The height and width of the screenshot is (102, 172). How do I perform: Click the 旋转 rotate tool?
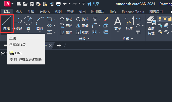pos(82,19)
